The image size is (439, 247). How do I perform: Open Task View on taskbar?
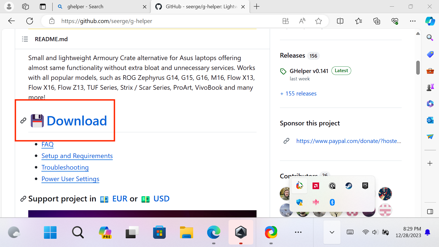coord(132,232)
